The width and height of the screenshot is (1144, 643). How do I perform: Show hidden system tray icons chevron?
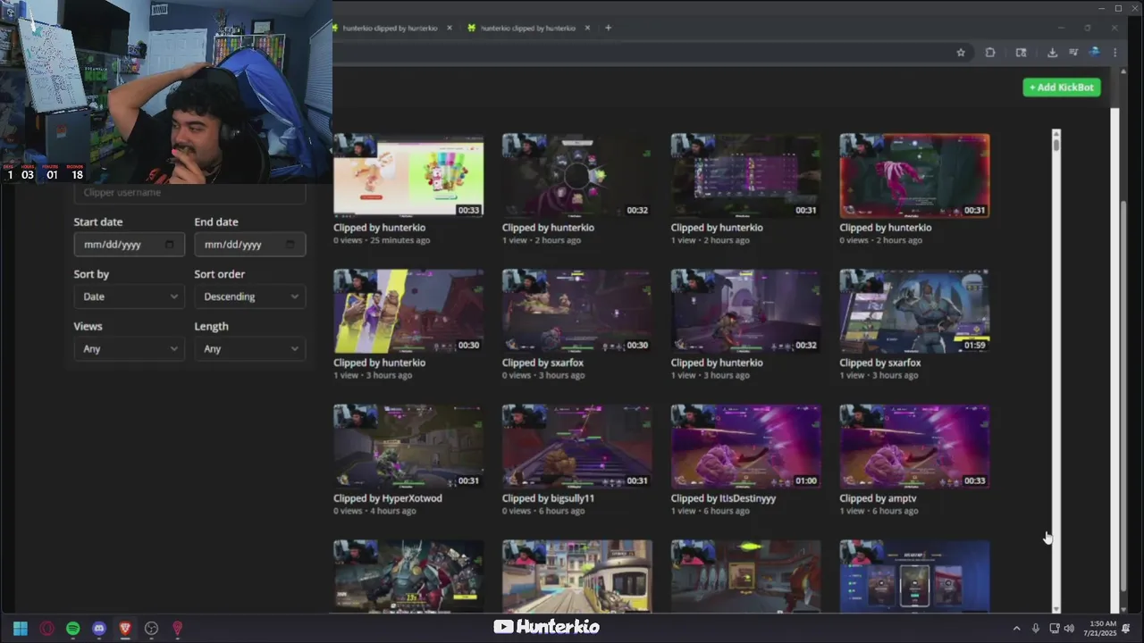pos(1016,629)
